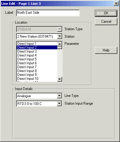Select Direct Input 7 parameter
Image resolution: width=120 pixels, height=142 pixels.
click(x=37, y=67)
